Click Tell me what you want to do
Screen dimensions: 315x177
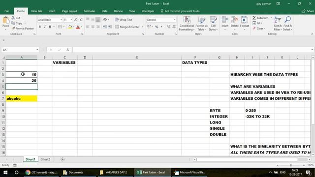(x=180, y=11)
